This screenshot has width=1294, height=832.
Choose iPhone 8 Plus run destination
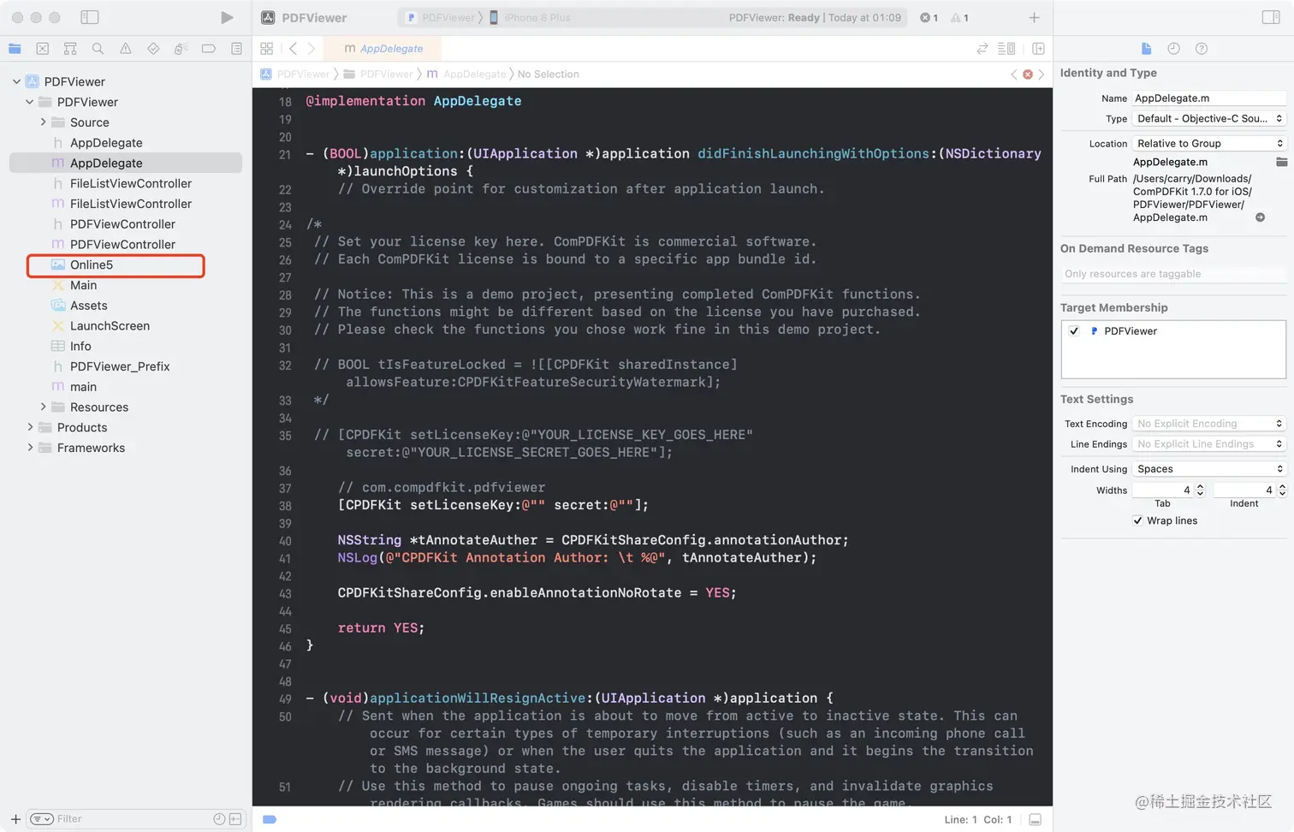pos(530,17)
